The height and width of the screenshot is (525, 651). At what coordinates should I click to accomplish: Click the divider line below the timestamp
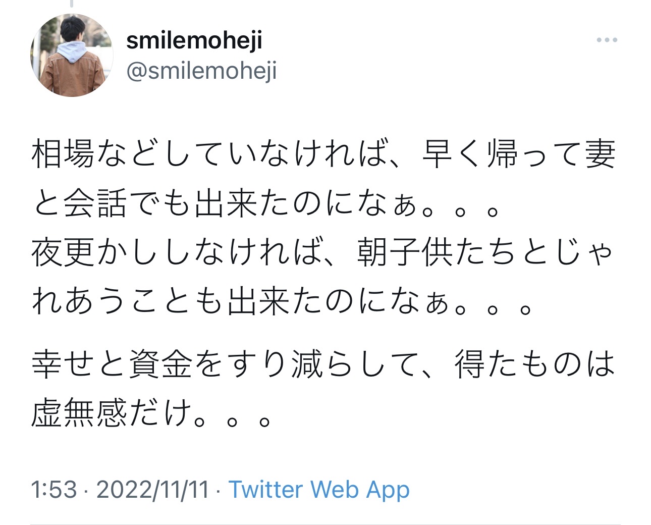tap(325, 524)
